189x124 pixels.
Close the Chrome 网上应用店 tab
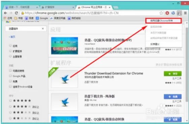[x=110, y=7]
